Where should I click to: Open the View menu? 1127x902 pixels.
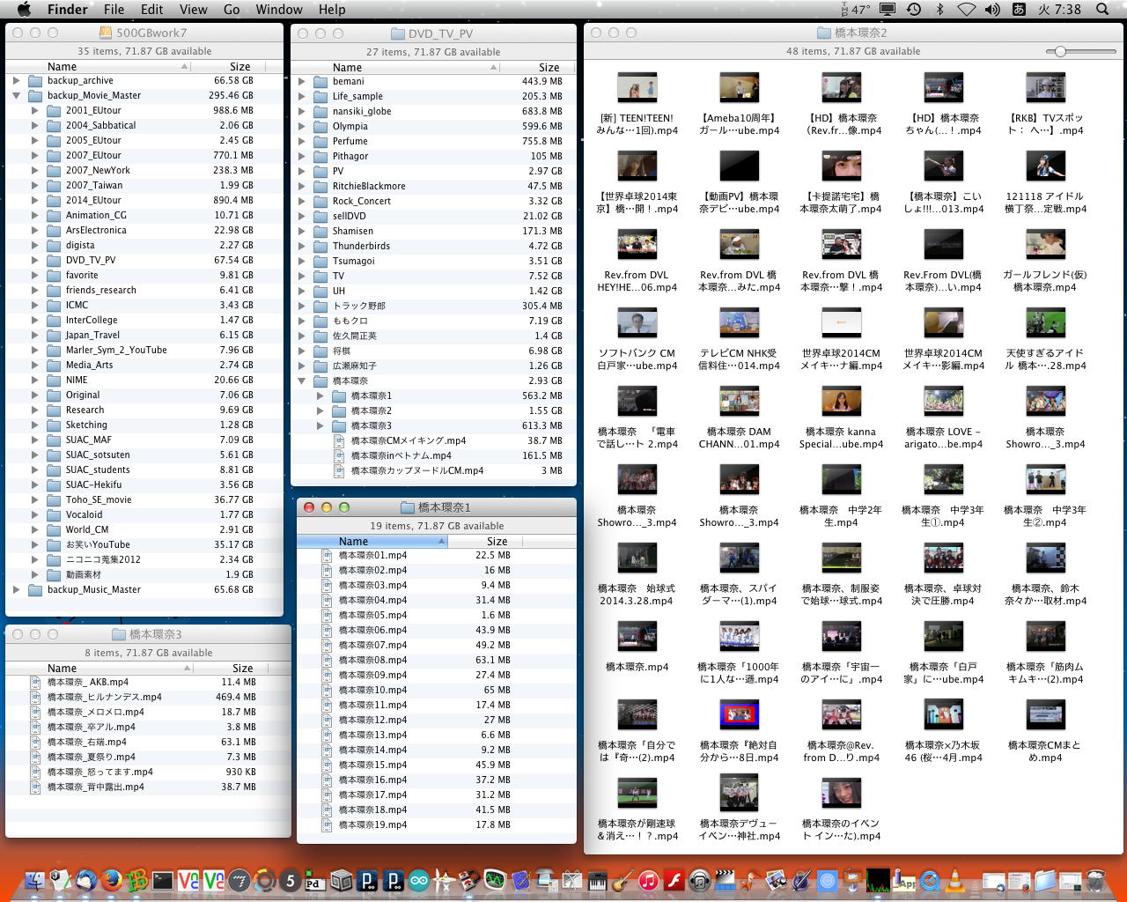click(x=193, y=10)
